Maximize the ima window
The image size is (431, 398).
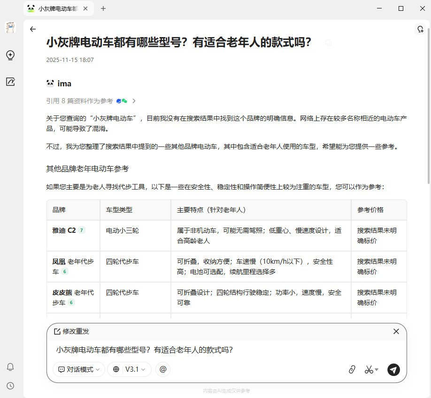[x=401, y=8]
